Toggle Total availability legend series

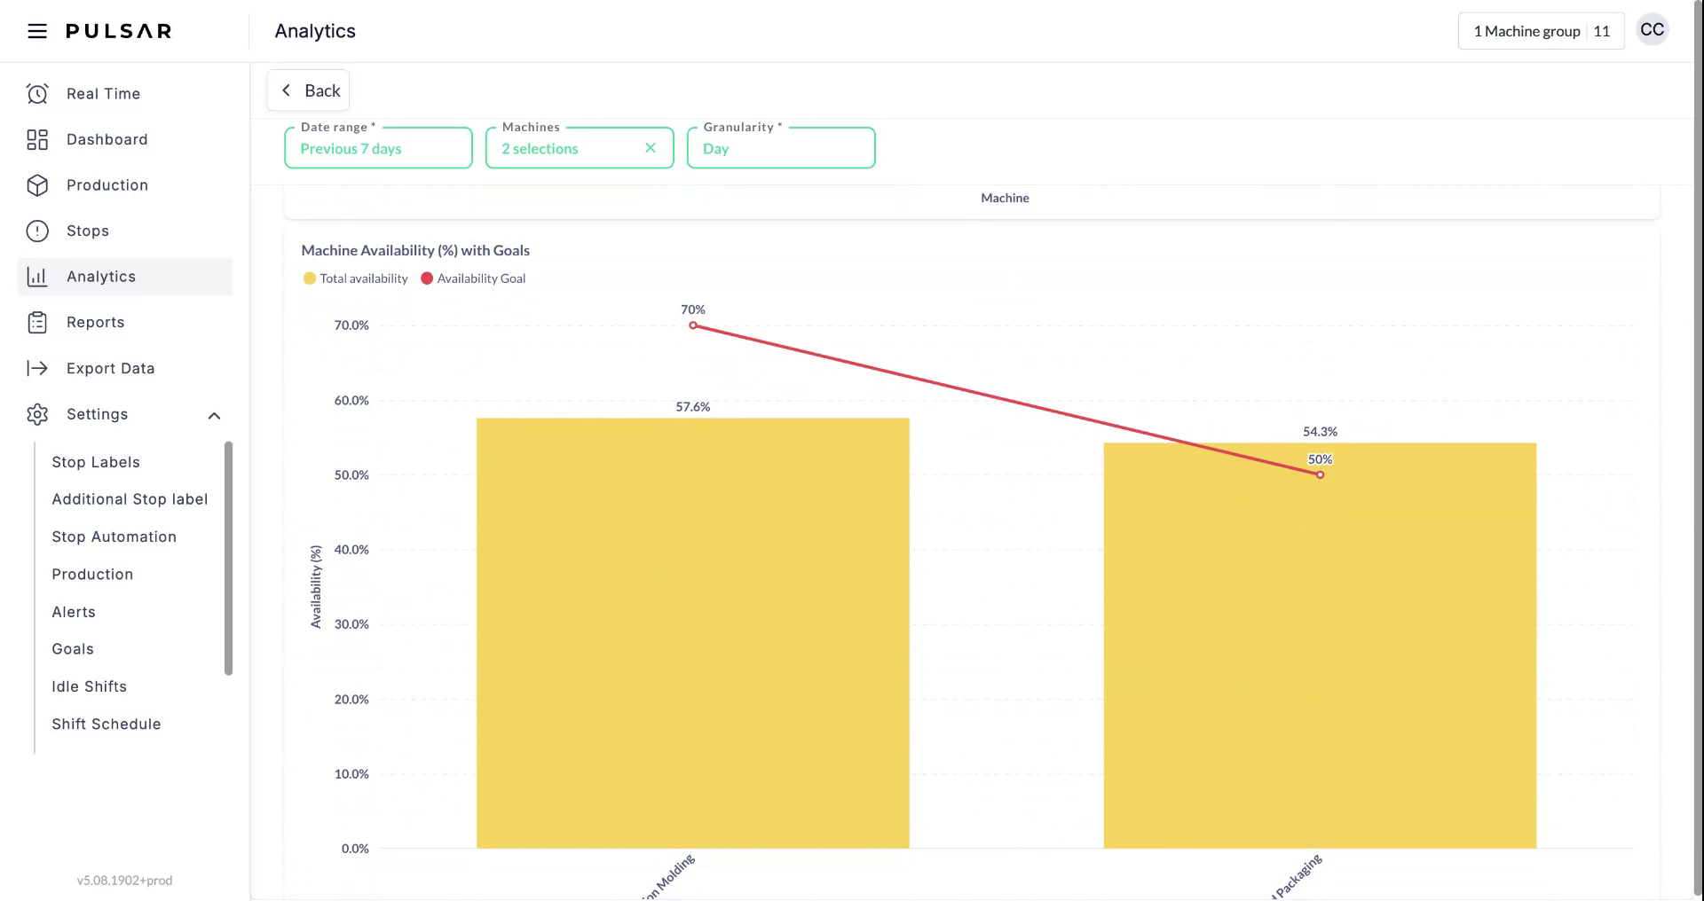click(x=355, y=278)
